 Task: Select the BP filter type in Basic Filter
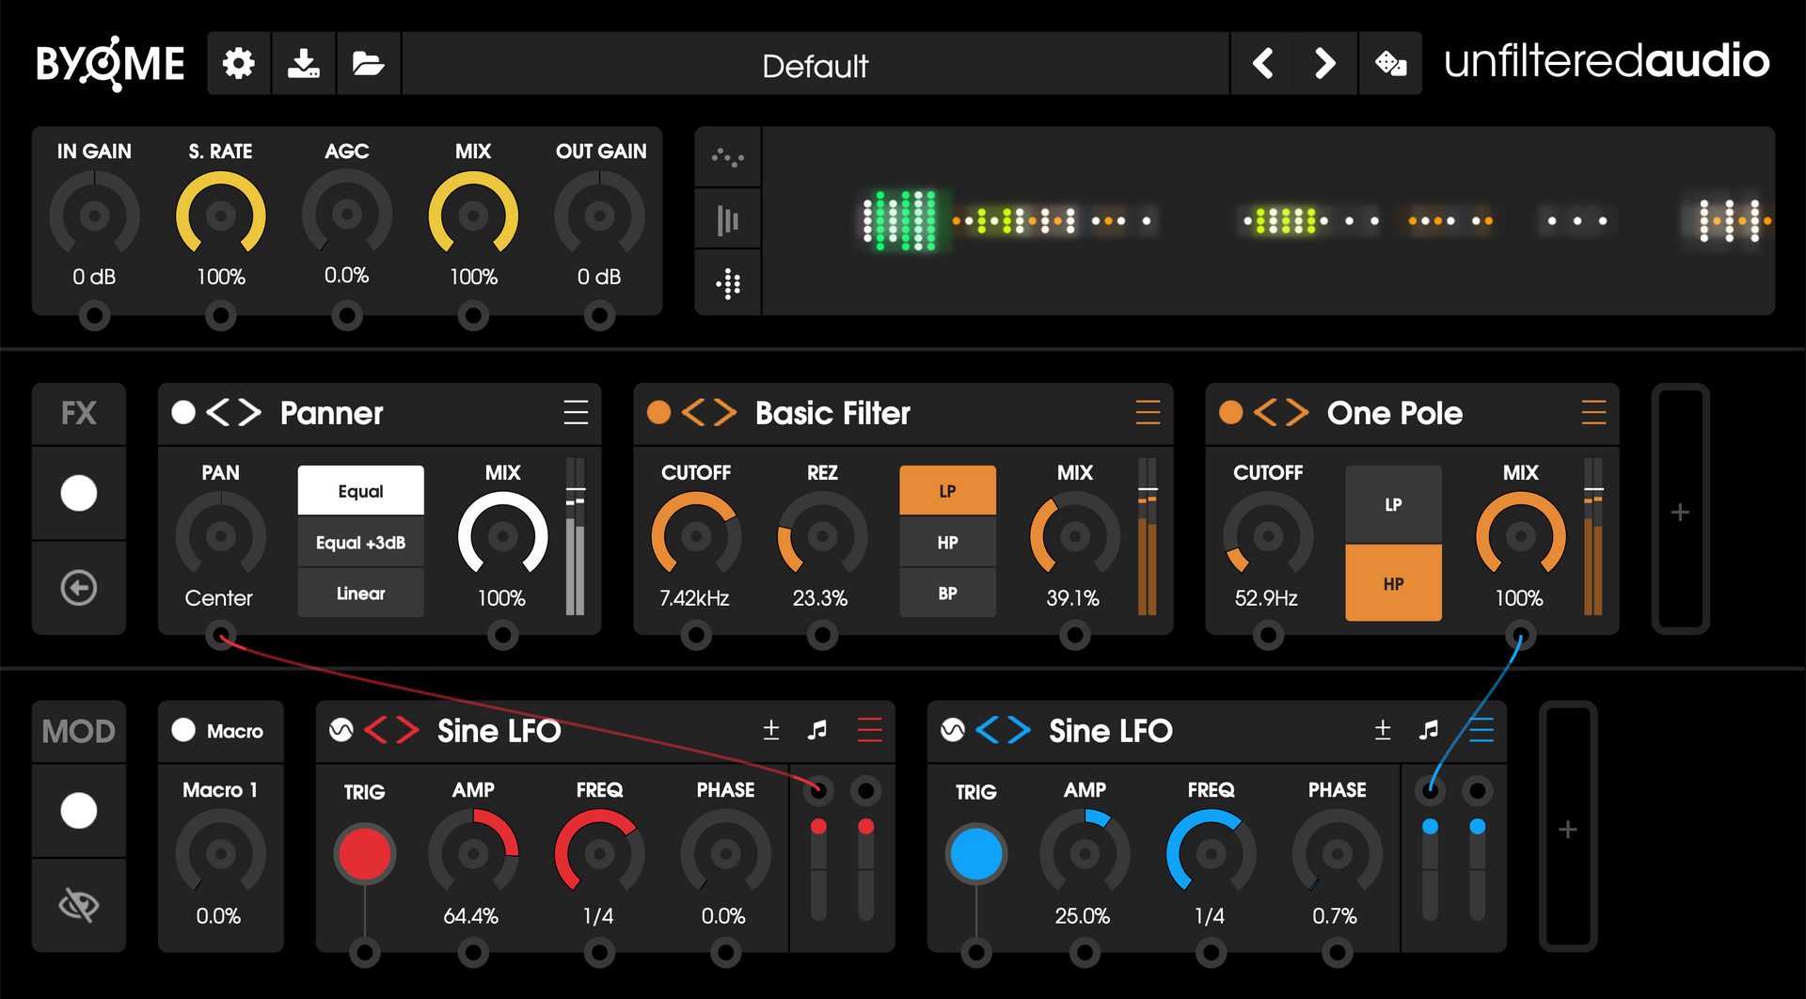[947, 593]
